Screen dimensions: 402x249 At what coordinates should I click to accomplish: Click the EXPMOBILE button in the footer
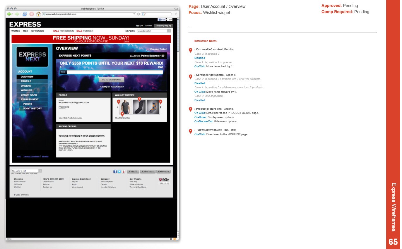pos(148,171)
